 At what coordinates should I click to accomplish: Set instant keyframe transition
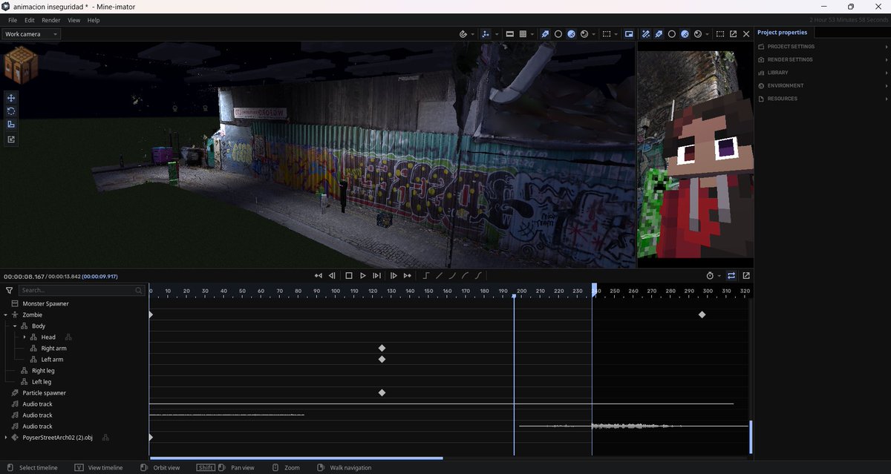[426, 276]
